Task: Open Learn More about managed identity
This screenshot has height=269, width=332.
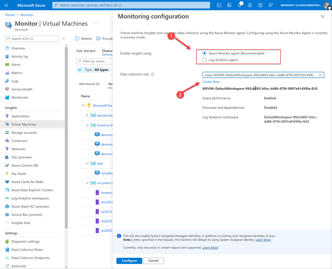Action: [263, 240]
